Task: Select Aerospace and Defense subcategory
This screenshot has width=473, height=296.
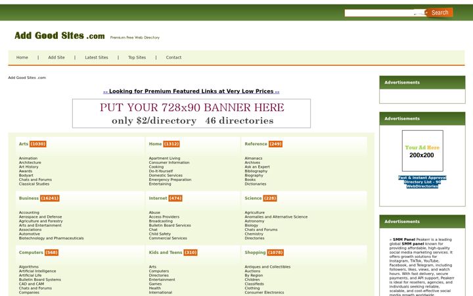Action: 41,217
